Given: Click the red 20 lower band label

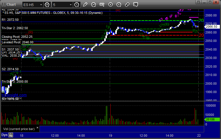Looking at the screenshot, I should pyautogui.click(x=201, y=35).
